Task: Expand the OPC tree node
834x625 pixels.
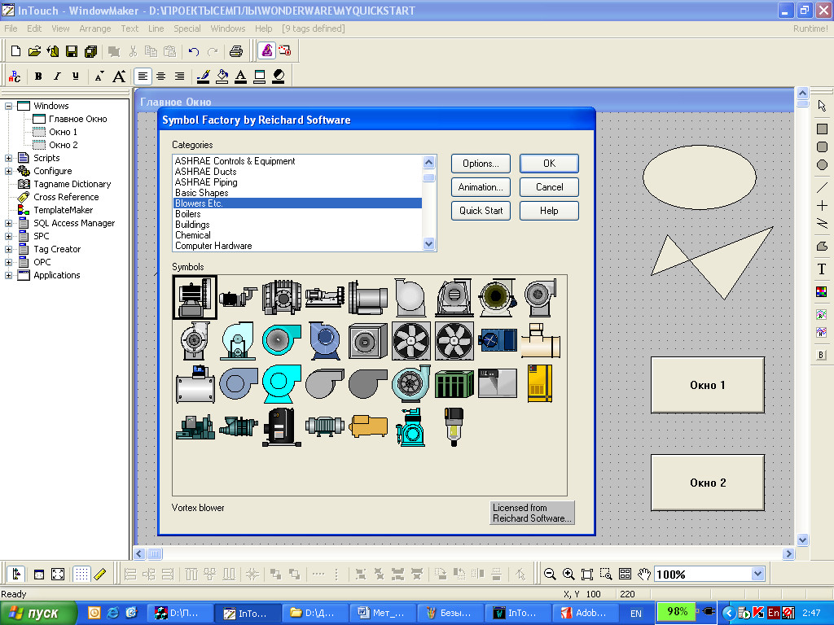Action: (x=8, y=262)
